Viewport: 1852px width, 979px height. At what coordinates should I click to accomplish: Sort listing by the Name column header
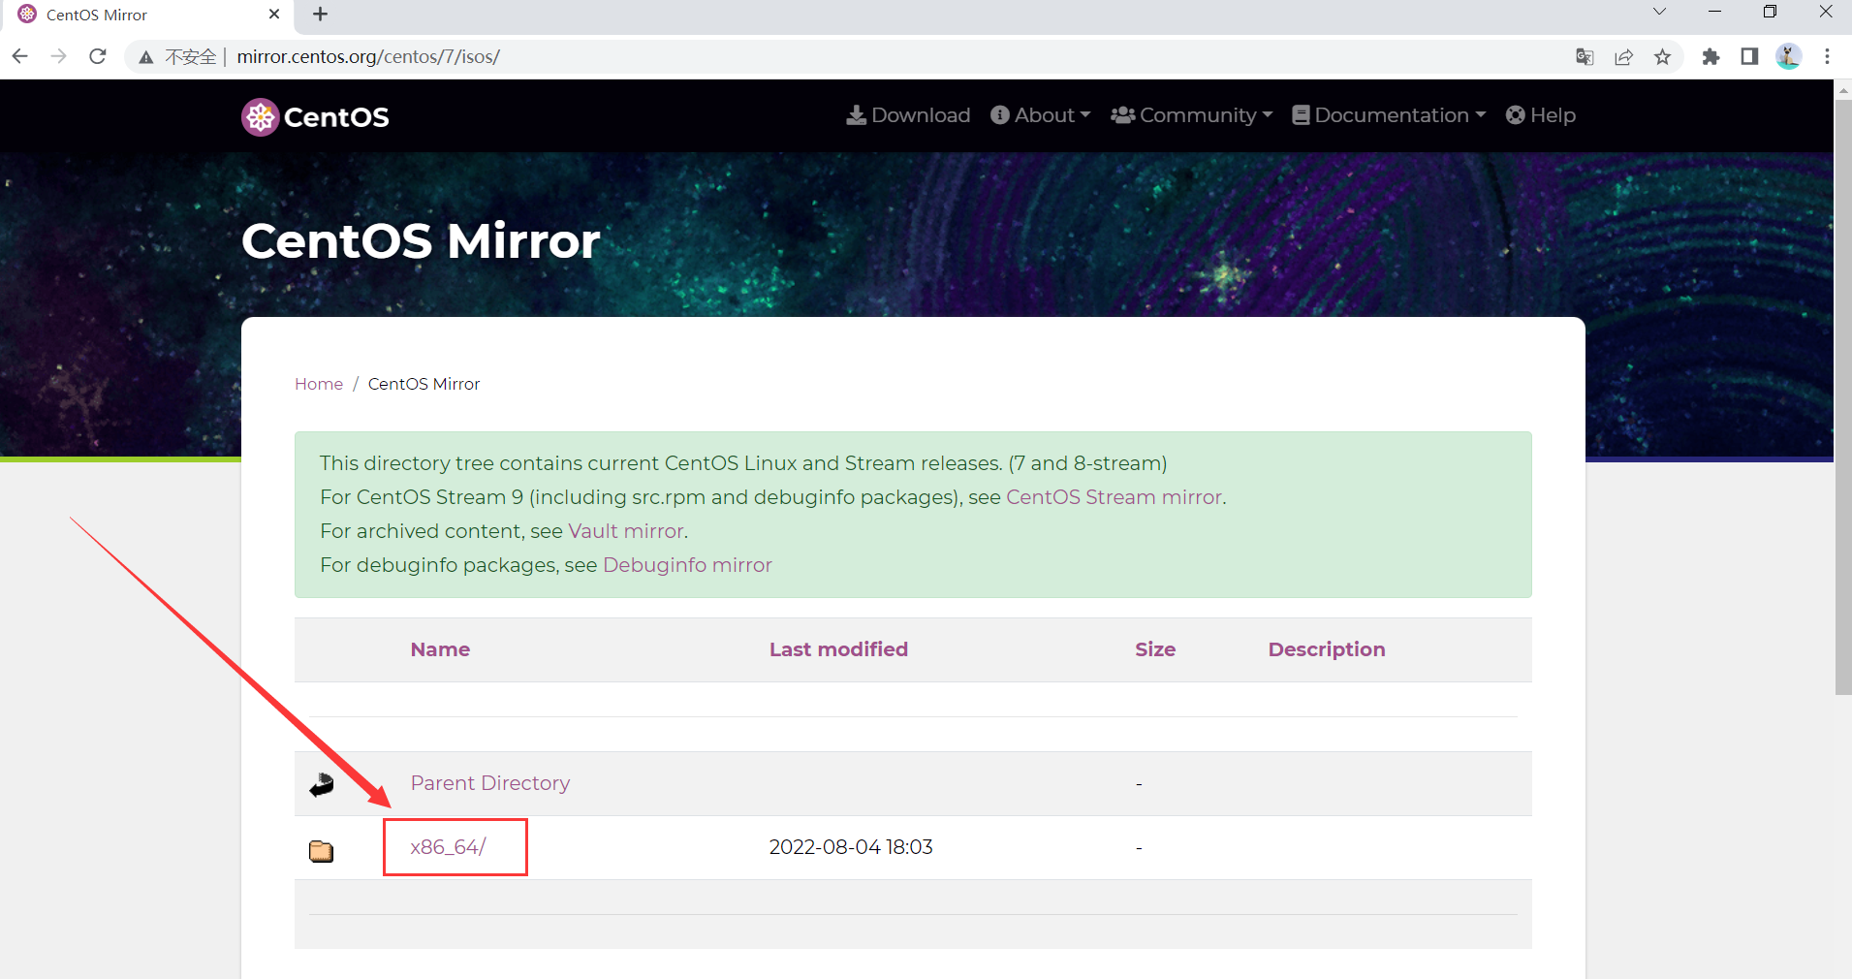[x=440, y=649]
